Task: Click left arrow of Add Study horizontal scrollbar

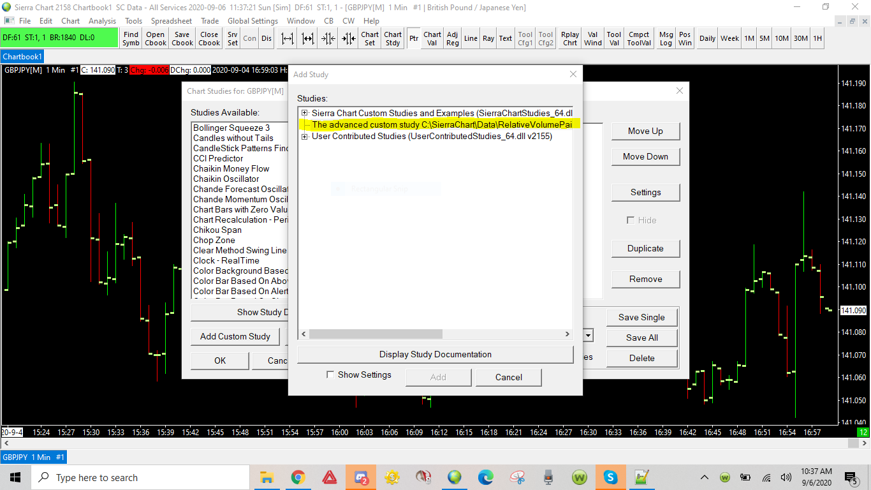Action: 304,334
